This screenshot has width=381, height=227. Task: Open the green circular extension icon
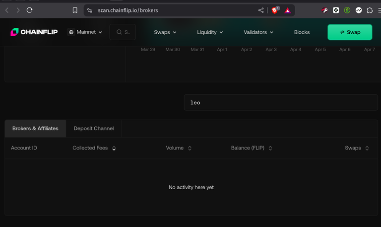(347, 10)
